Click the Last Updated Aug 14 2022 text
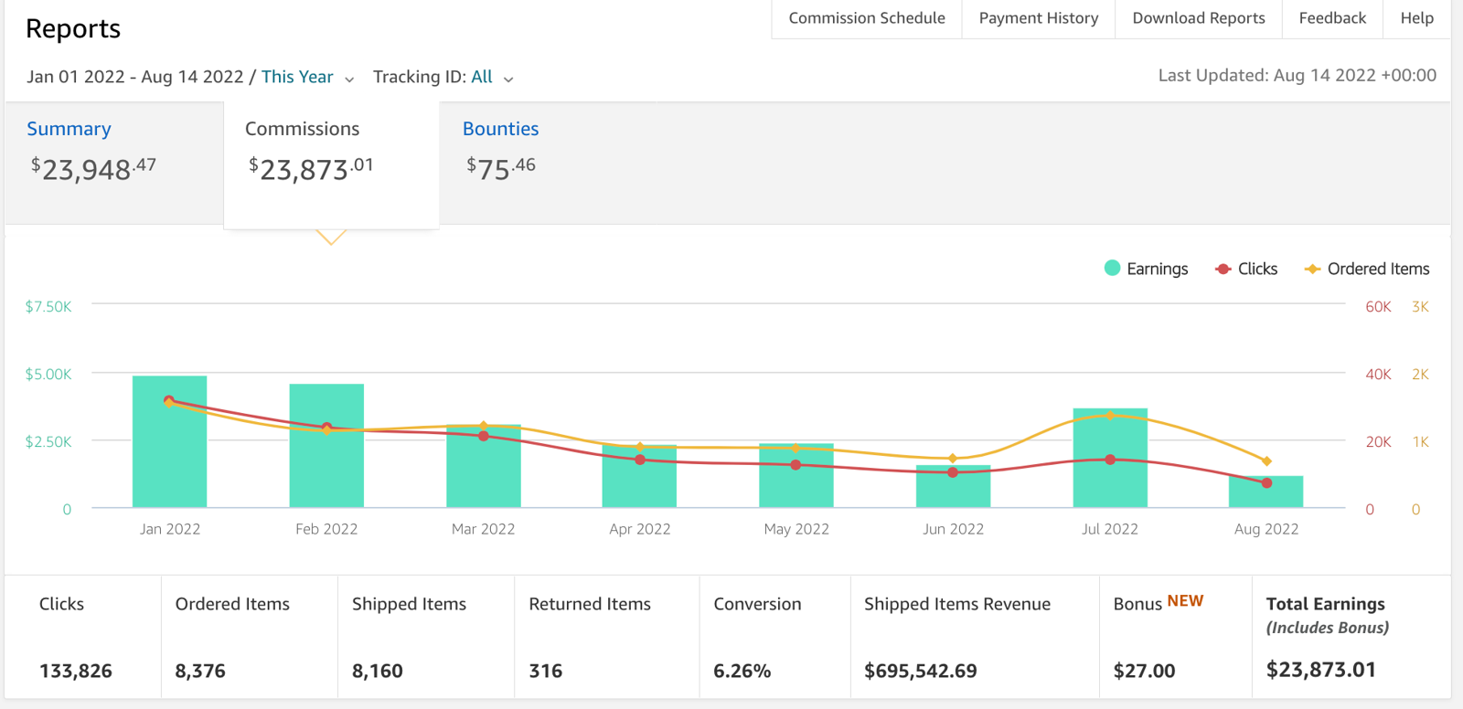 pos(1297,75)
